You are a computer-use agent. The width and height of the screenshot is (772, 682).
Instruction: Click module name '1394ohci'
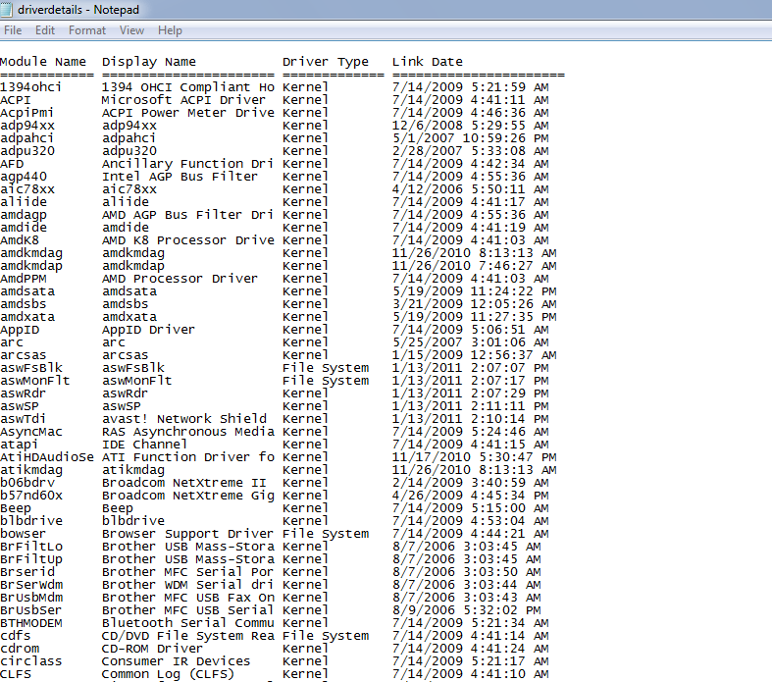pos(31,87)
